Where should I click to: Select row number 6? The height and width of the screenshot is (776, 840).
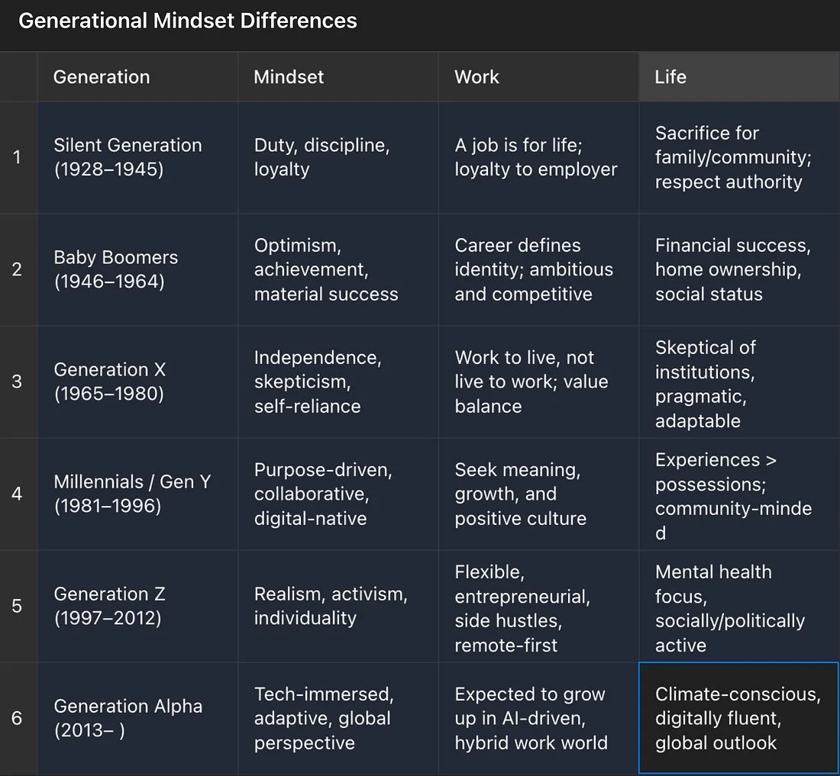tap(18, 718)
